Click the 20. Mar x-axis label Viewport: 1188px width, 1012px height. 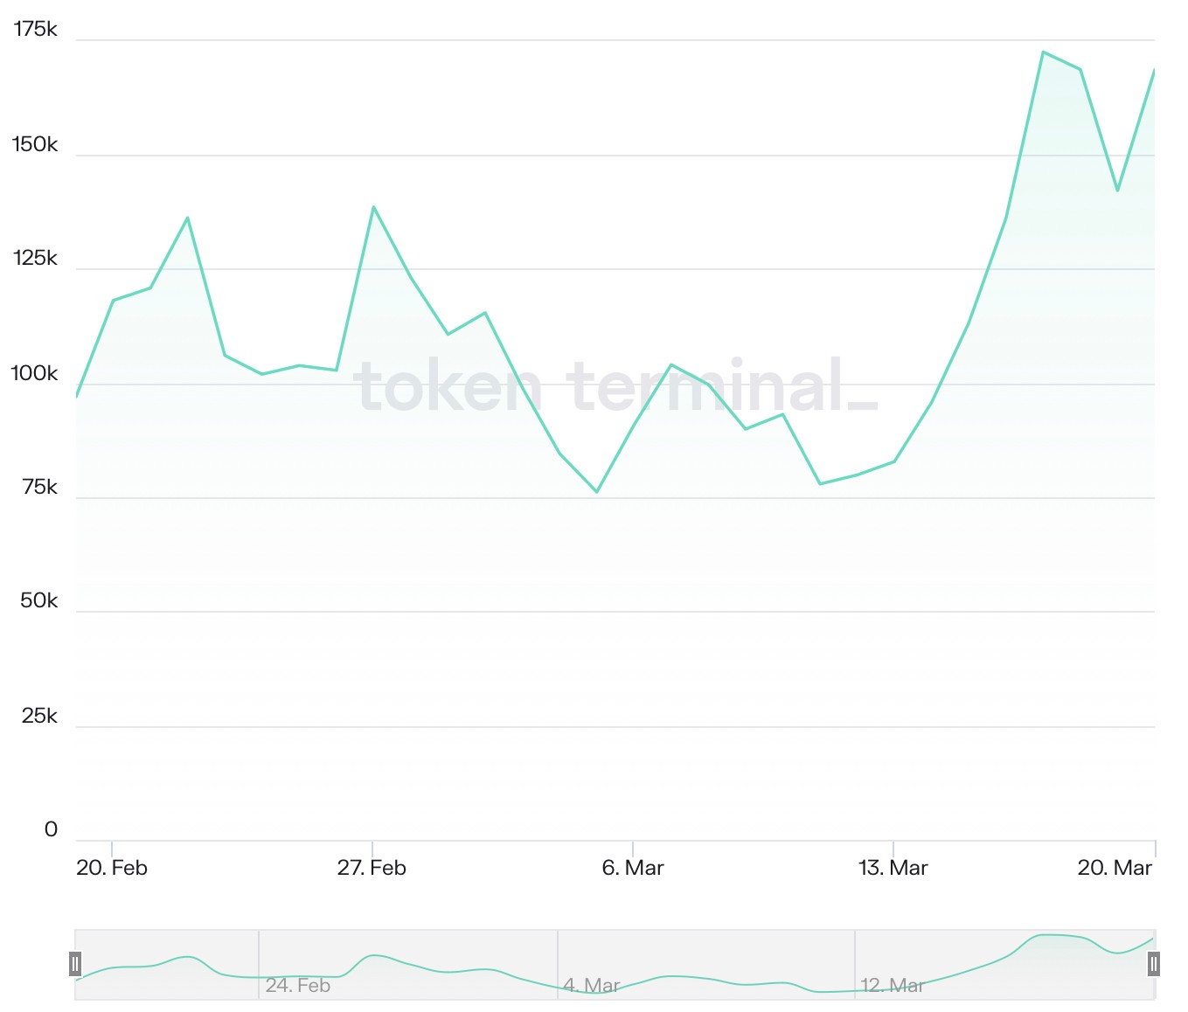pos(1115,868)
